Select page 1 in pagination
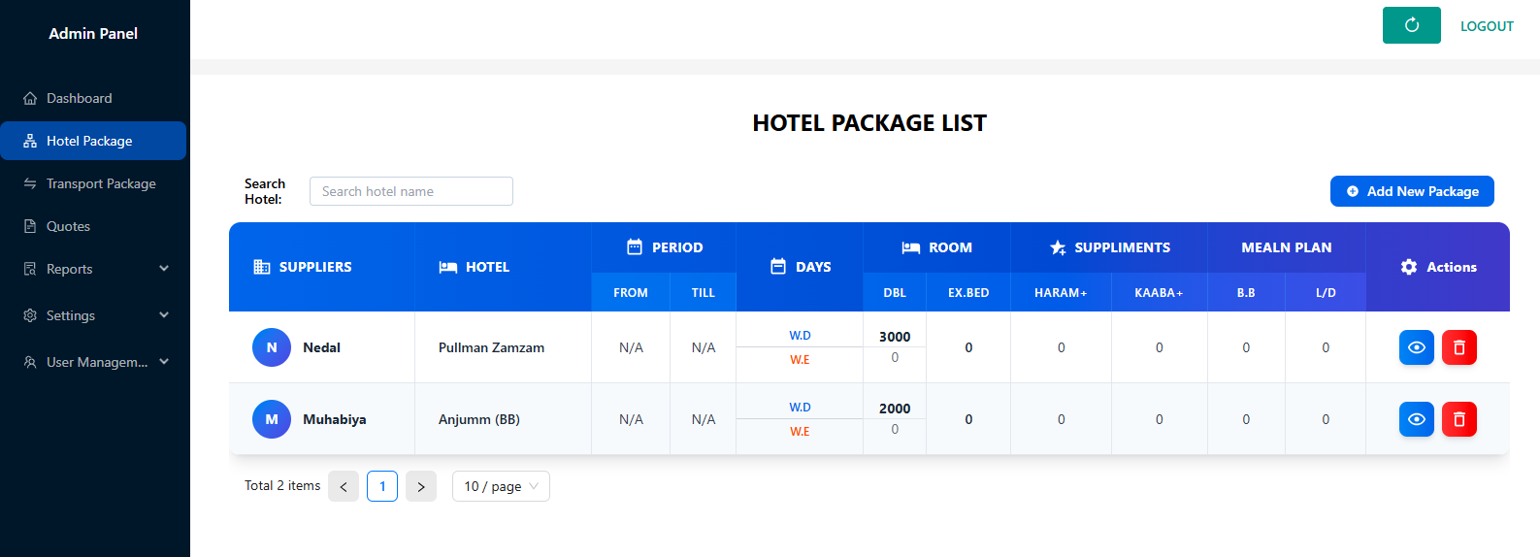This screenshot has width=1540, height=557. 382,486
